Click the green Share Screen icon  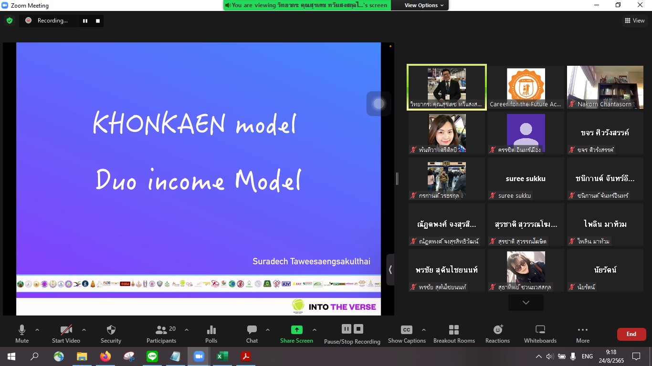pos(296,330)
